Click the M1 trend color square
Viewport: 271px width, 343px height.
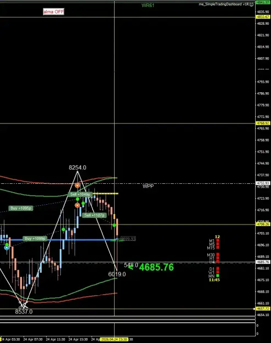tap(218, 240)
